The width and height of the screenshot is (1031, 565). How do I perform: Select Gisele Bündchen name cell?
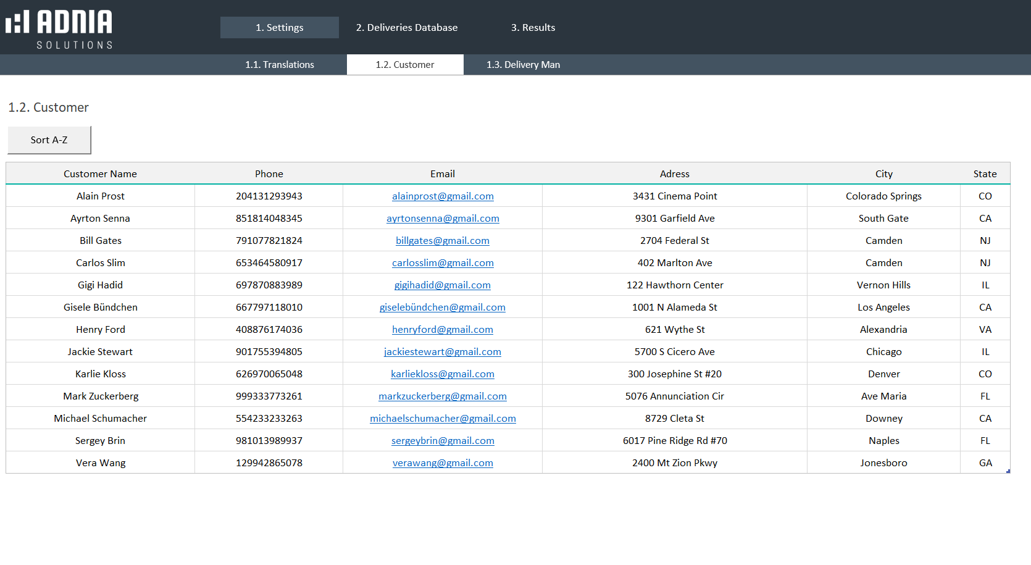pos(100,308)
